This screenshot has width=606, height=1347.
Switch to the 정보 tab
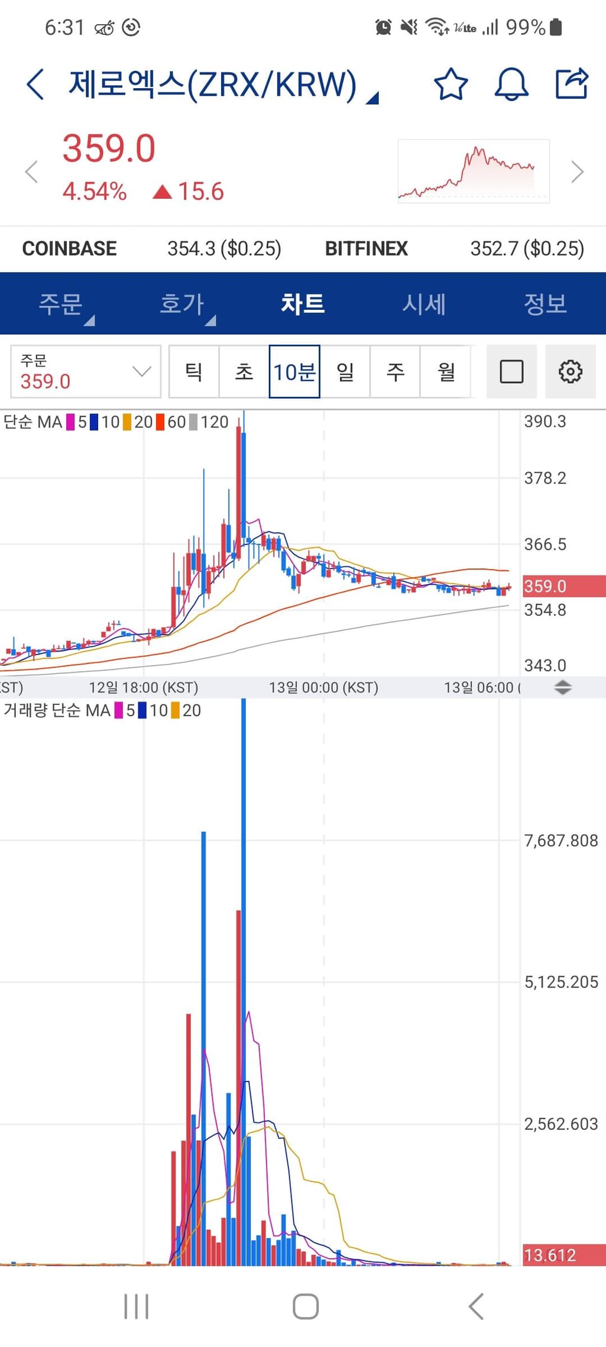(x=545, y=304)
